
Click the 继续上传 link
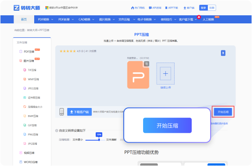point(166,87)
